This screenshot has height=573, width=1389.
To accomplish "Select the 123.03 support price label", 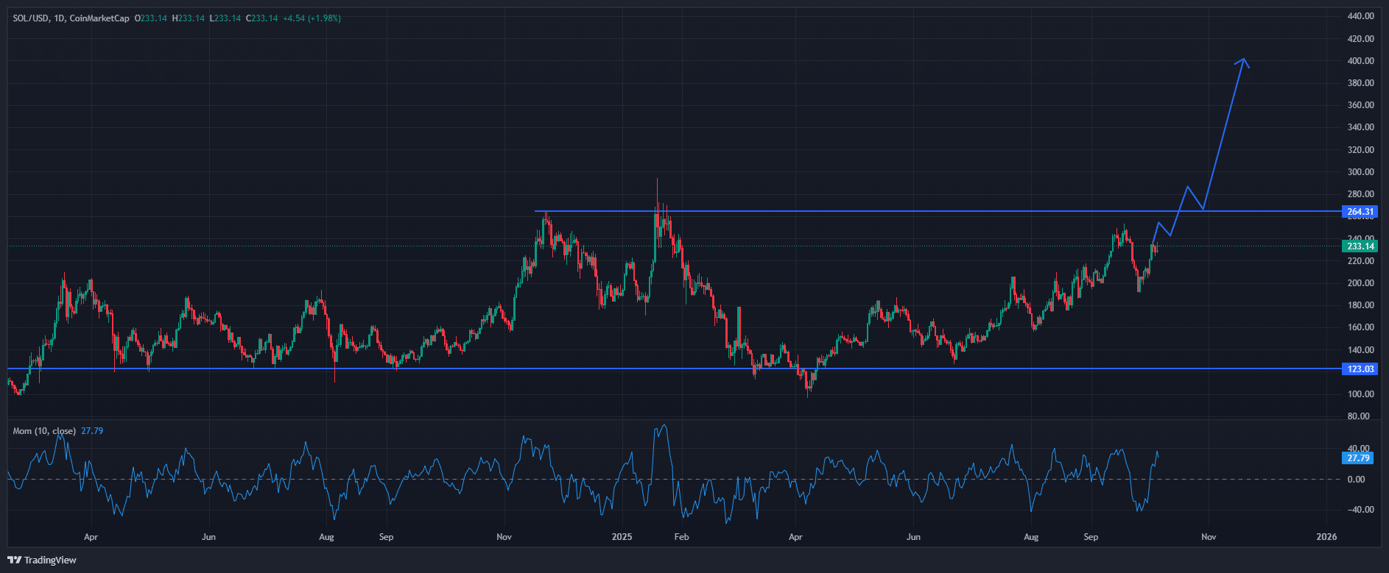I will tap(1360, 369).
